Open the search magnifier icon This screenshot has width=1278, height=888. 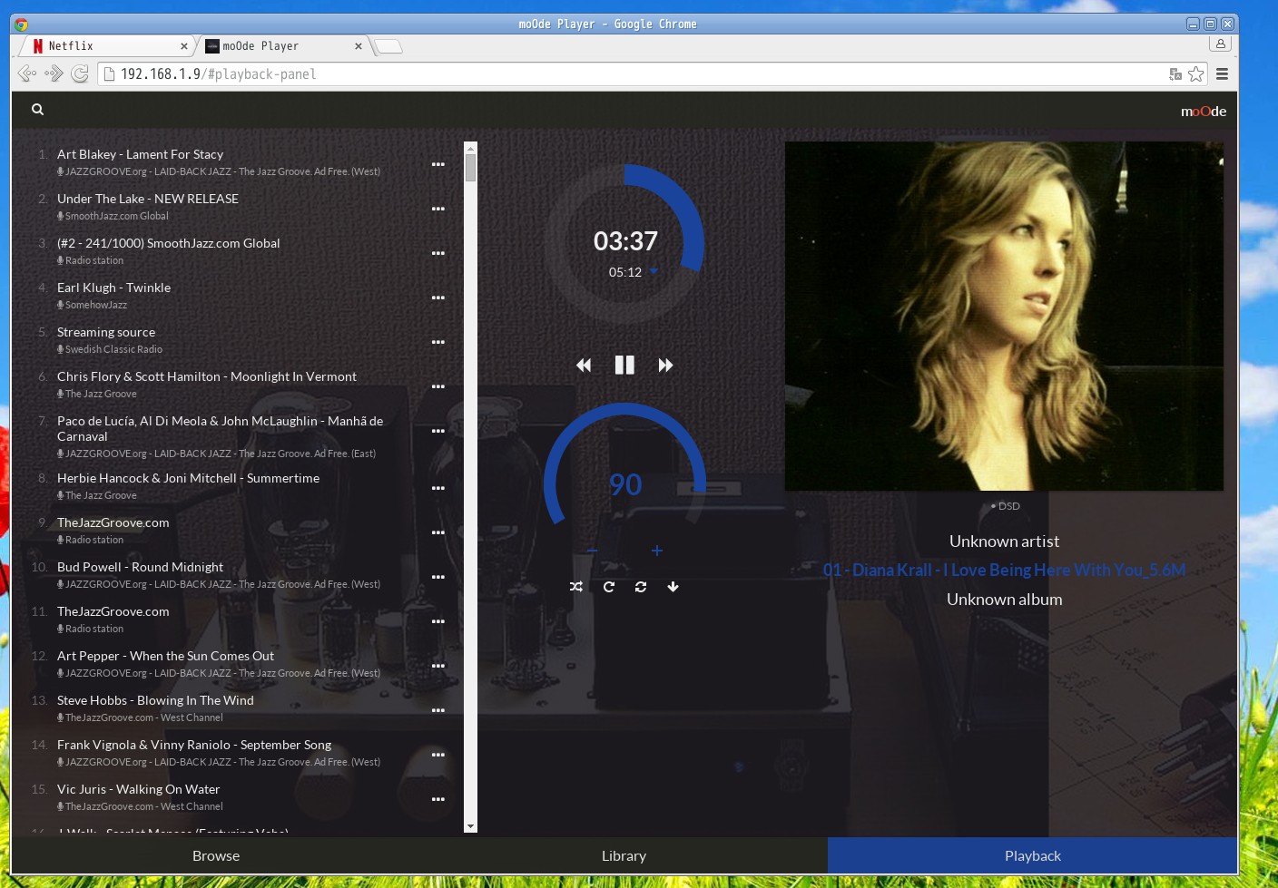pyautogui.click(x=37, y=110)
